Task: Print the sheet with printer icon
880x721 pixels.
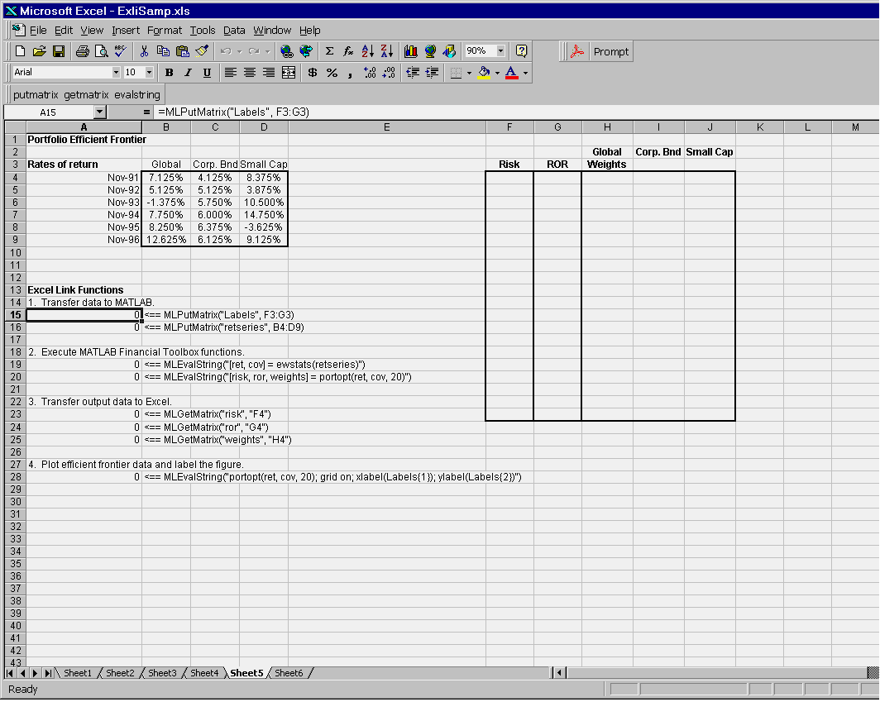Action: 83,51
